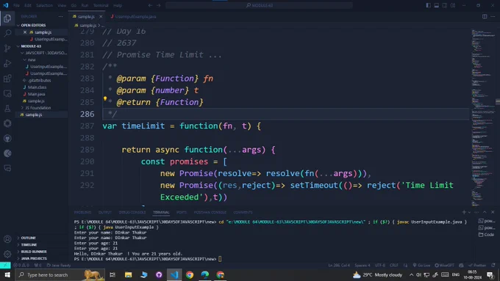Open the Edit menu

(28, 5)
